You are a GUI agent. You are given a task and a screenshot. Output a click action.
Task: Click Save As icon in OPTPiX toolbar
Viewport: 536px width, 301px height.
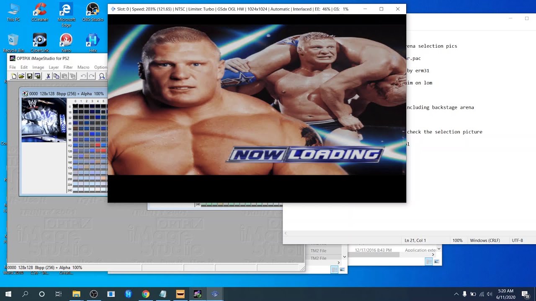coord(38,76)
